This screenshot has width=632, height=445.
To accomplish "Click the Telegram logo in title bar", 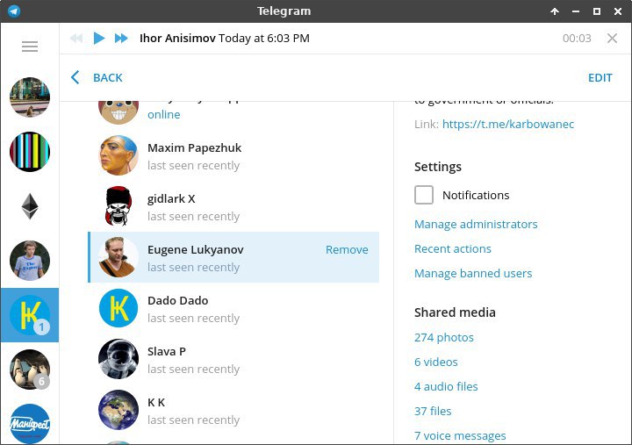I will tap(14, 11).
